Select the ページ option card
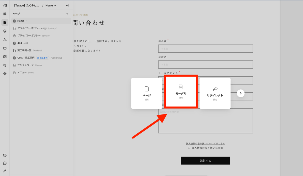Screen dimensions: 303x176 [x=147, y=93]
